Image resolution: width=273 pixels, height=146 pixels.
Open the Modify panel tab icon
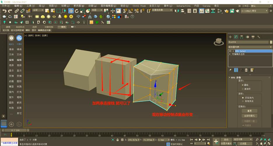(236, 37)
